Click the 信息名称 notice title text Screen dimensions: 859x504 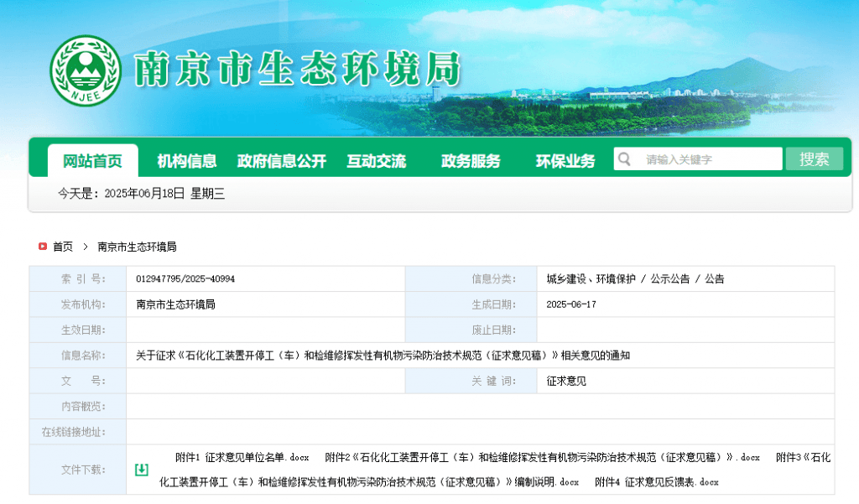383,356
